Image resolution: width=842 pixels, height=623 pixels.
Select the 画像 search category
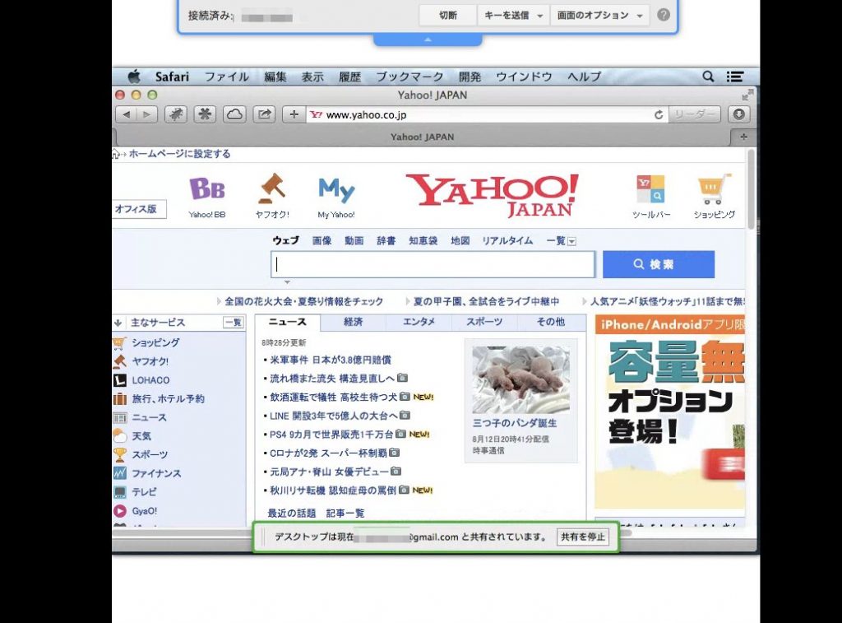pyautogui.click(x=322, y=241)
